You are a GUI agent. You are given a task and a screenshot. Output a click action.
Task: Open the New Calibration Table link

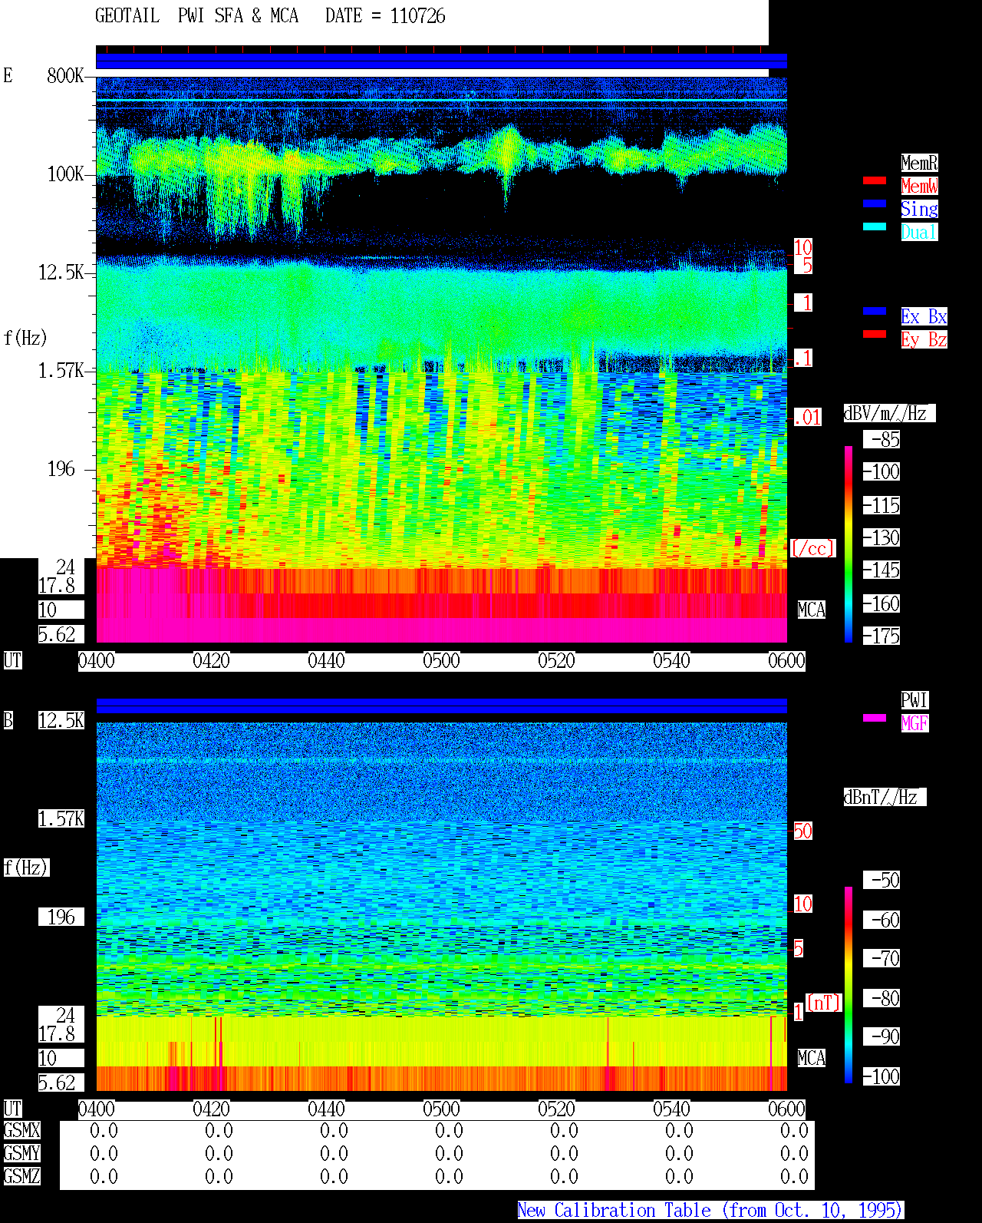pyautogui.click(x=710, y=1211)
